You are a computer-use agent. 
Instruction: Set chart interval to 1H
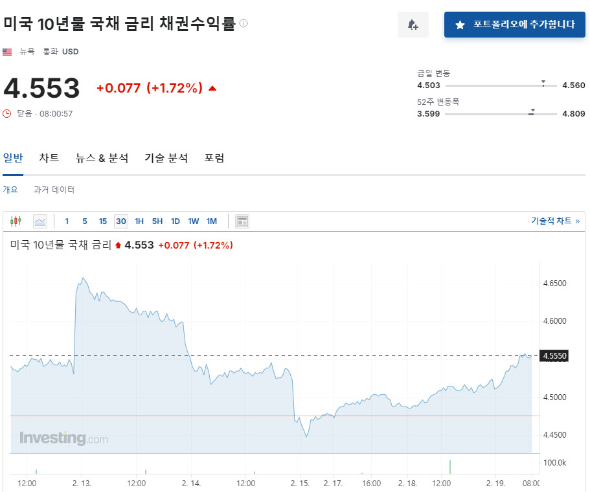[x=139, y=221]
